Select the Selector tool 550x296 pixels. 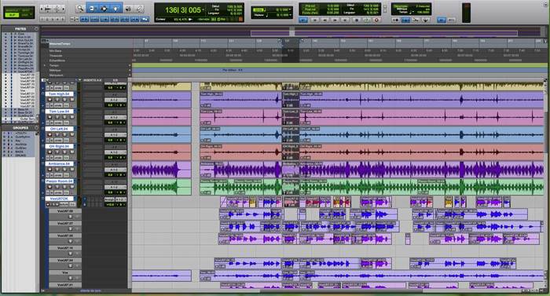coord(104,9)
